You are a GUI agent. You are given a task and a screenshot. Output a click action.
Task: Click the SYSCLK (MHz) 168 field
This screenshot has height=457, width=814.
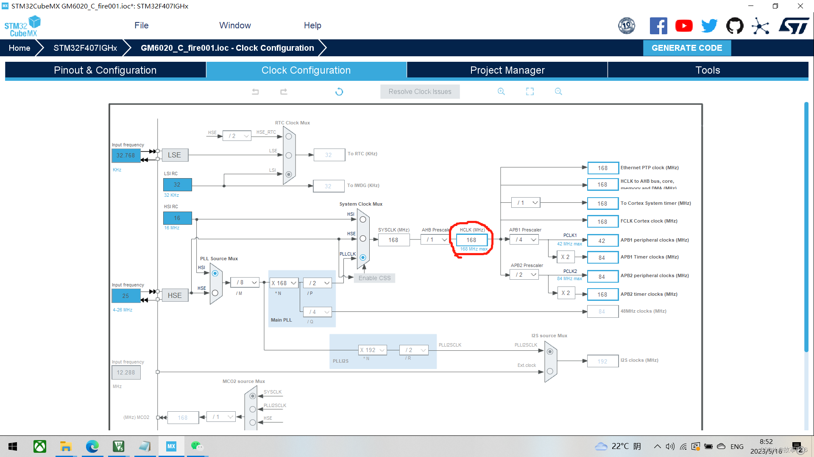[393, 240]
